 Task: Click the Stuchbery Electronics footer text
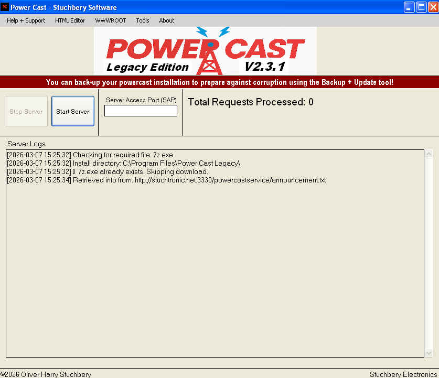tap(403, 374)
